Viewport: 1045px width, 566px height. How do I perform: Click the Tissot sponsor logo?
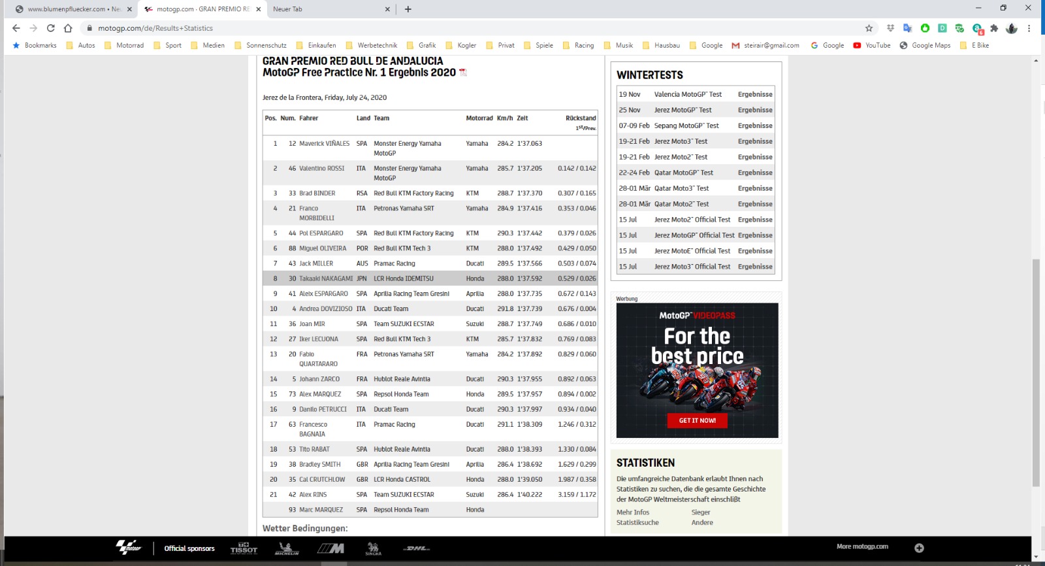click(244, 548)
